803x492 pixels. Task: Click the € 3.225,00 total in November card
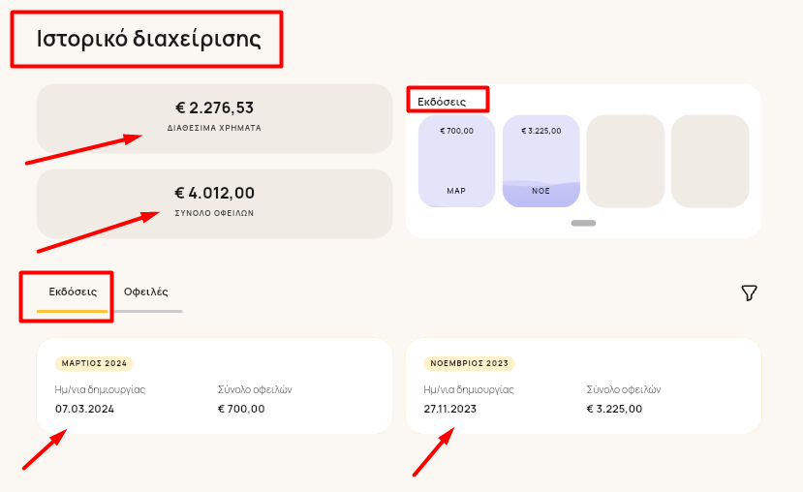point(614,409)
